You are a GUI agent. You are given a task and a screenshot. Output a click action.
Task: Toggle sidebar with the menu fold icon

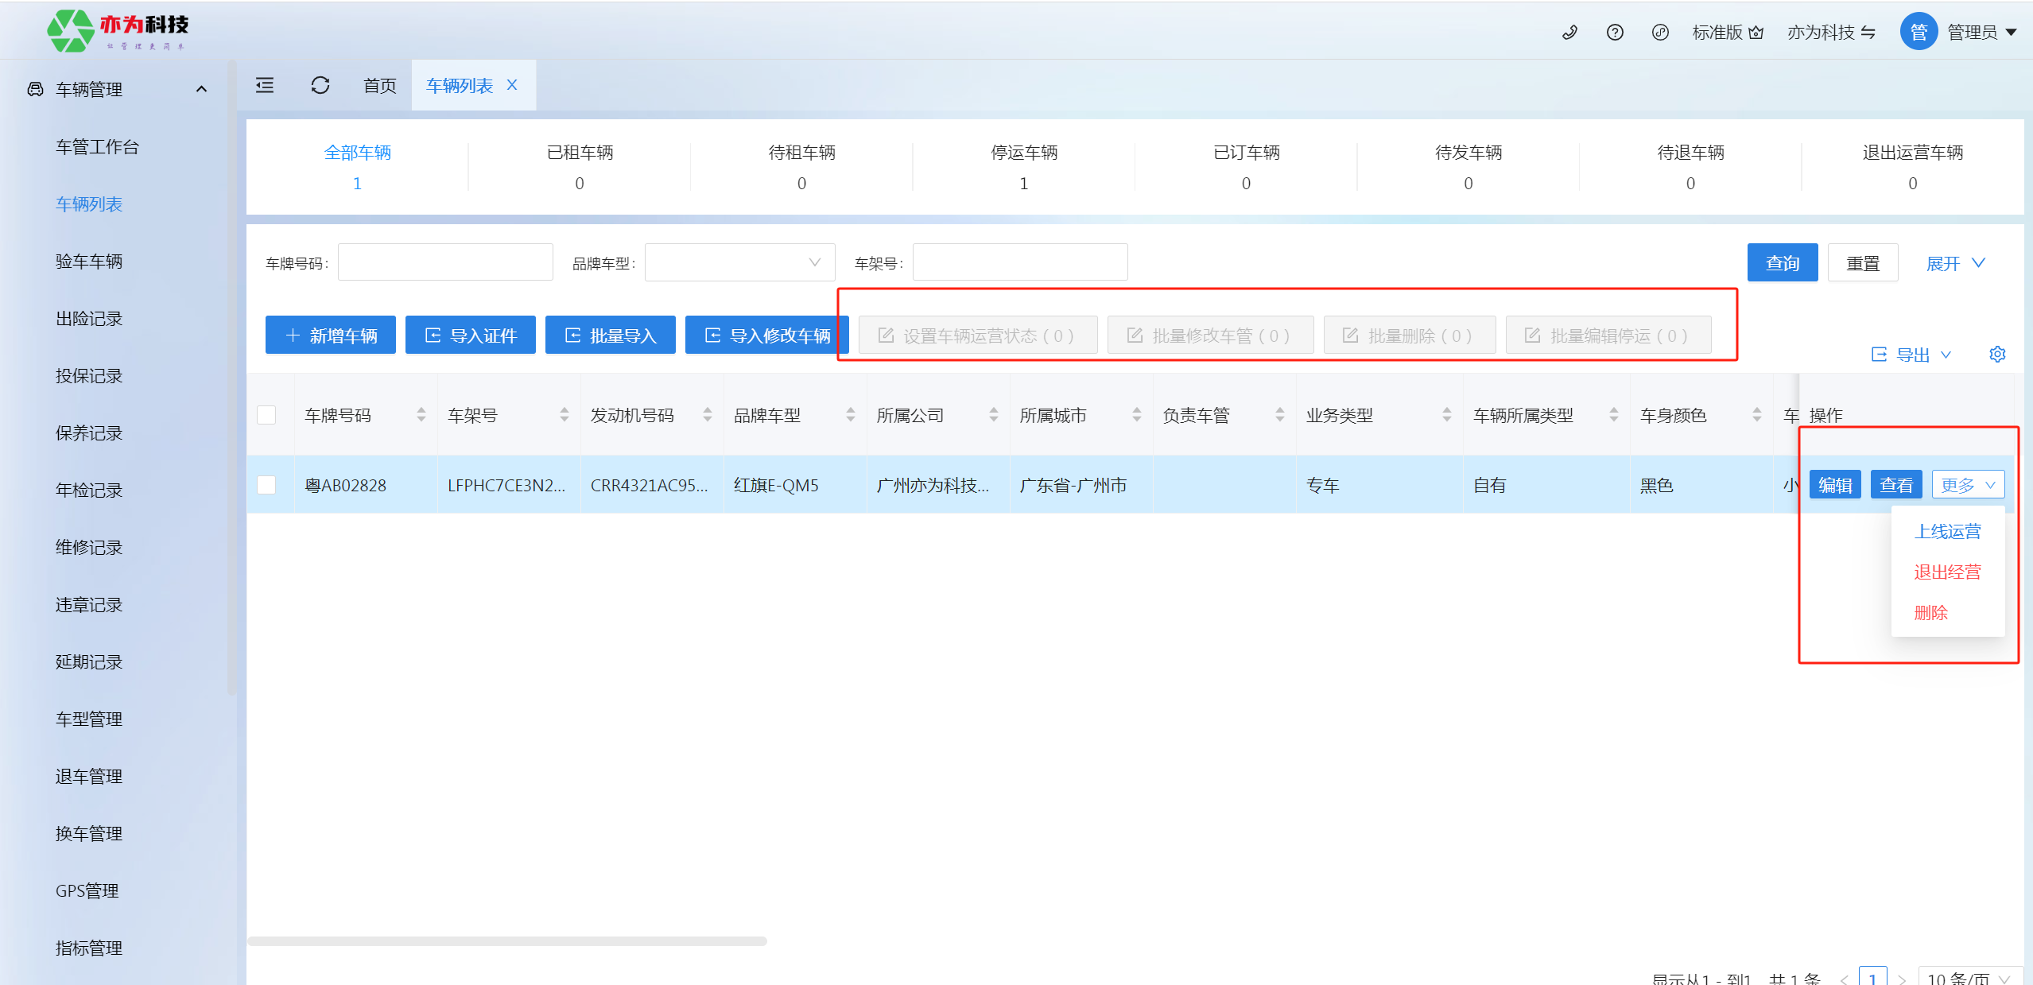click(265, 85)
